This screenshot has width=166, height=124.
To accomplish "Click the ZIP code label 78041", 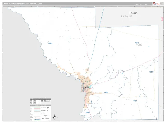I will (137, 43).
